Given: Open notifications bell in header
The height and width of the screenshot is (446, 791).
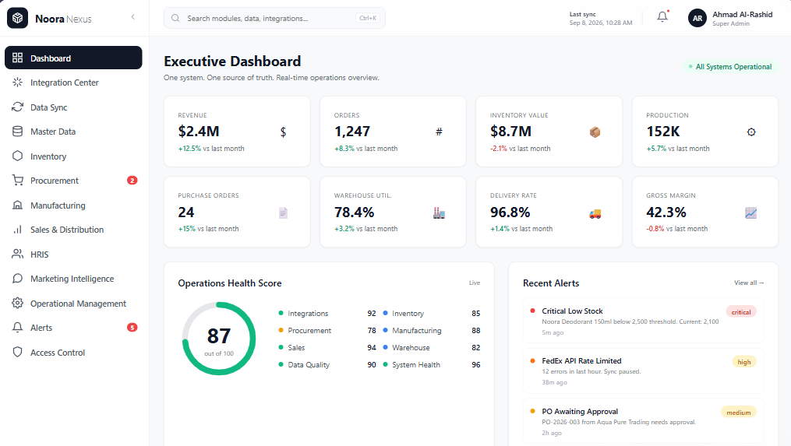Looking at the screenshot, I should tap(662, 17).
